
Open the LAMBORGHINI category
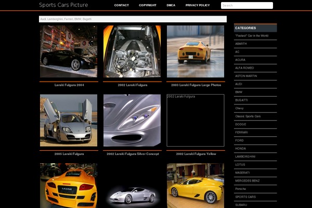[x=245, y=157]
